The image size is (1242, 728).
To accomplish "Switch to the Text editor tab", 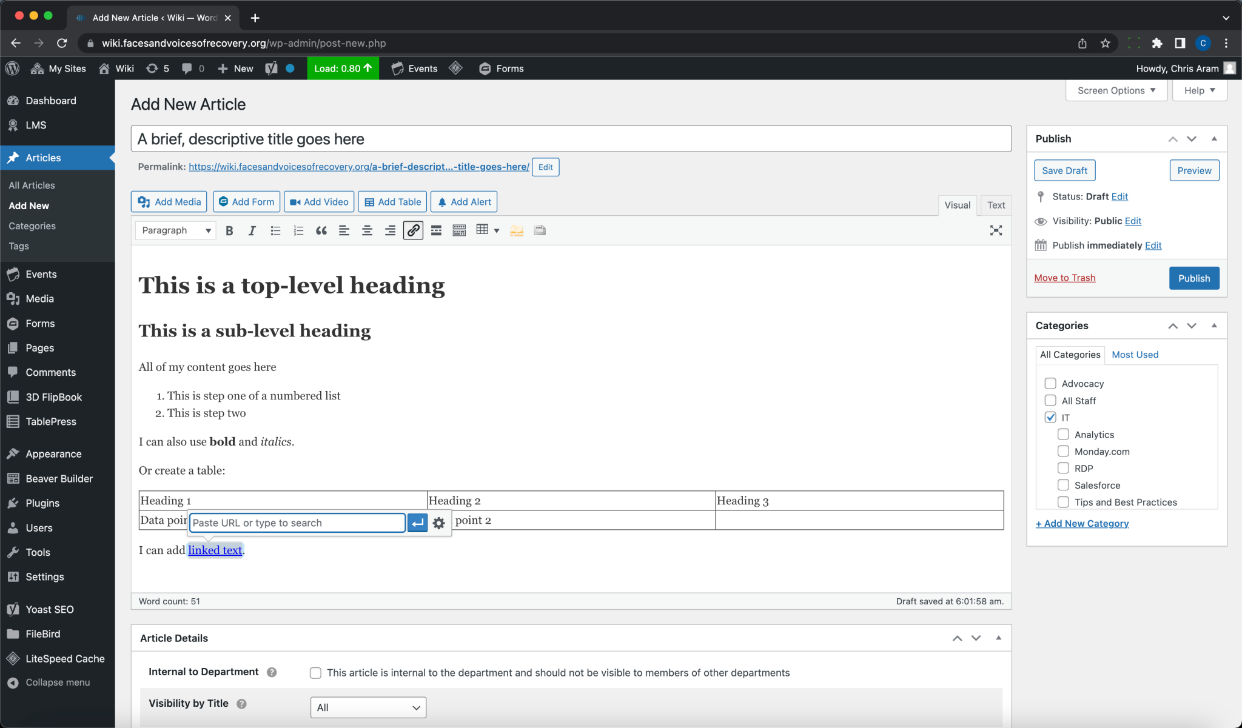I will tap(996, 205).
